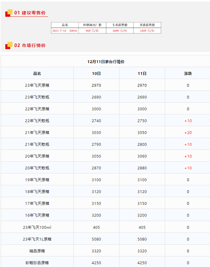
Task: Click 10日 price 3200 for 16年飞天原箱
Action: (x=96, y=215)
